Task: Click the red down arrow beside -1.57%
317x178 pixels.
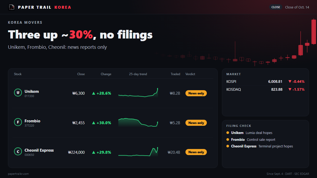Action: coord(290,90)
